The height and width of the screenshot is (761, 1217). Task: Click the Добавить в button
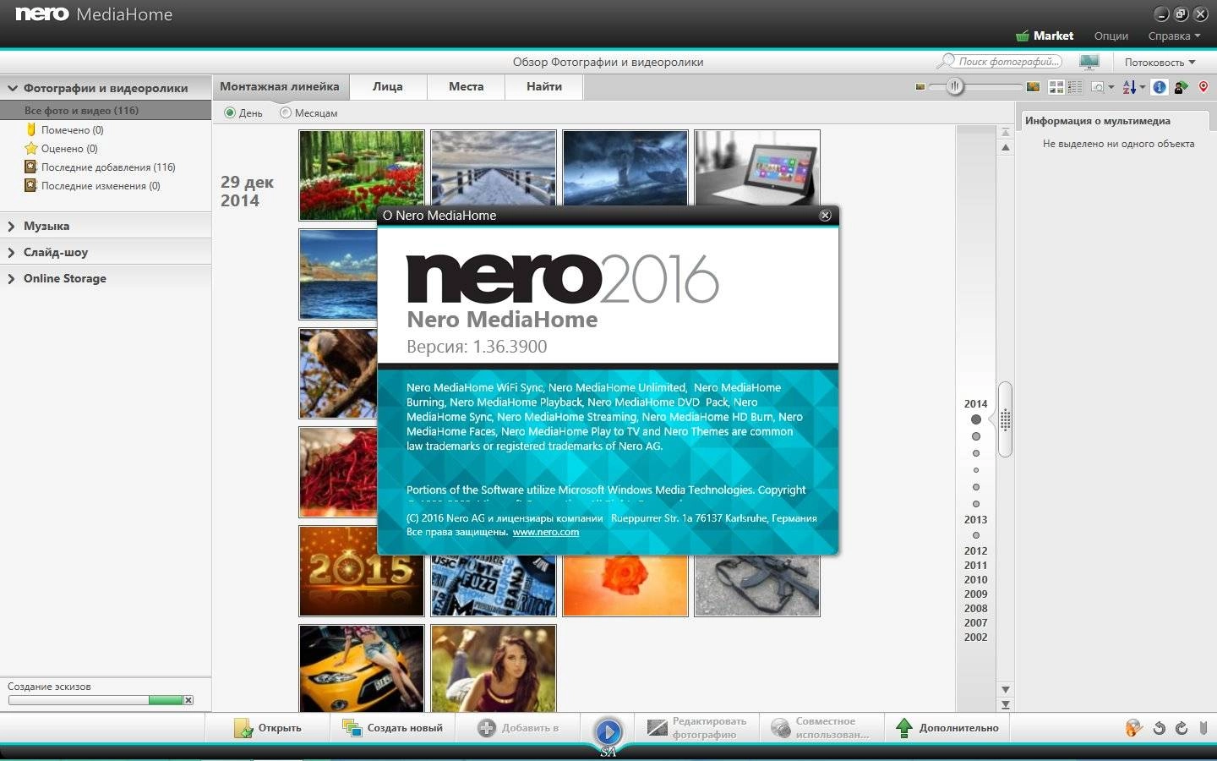pyautogui.click(x=518, y=727)
